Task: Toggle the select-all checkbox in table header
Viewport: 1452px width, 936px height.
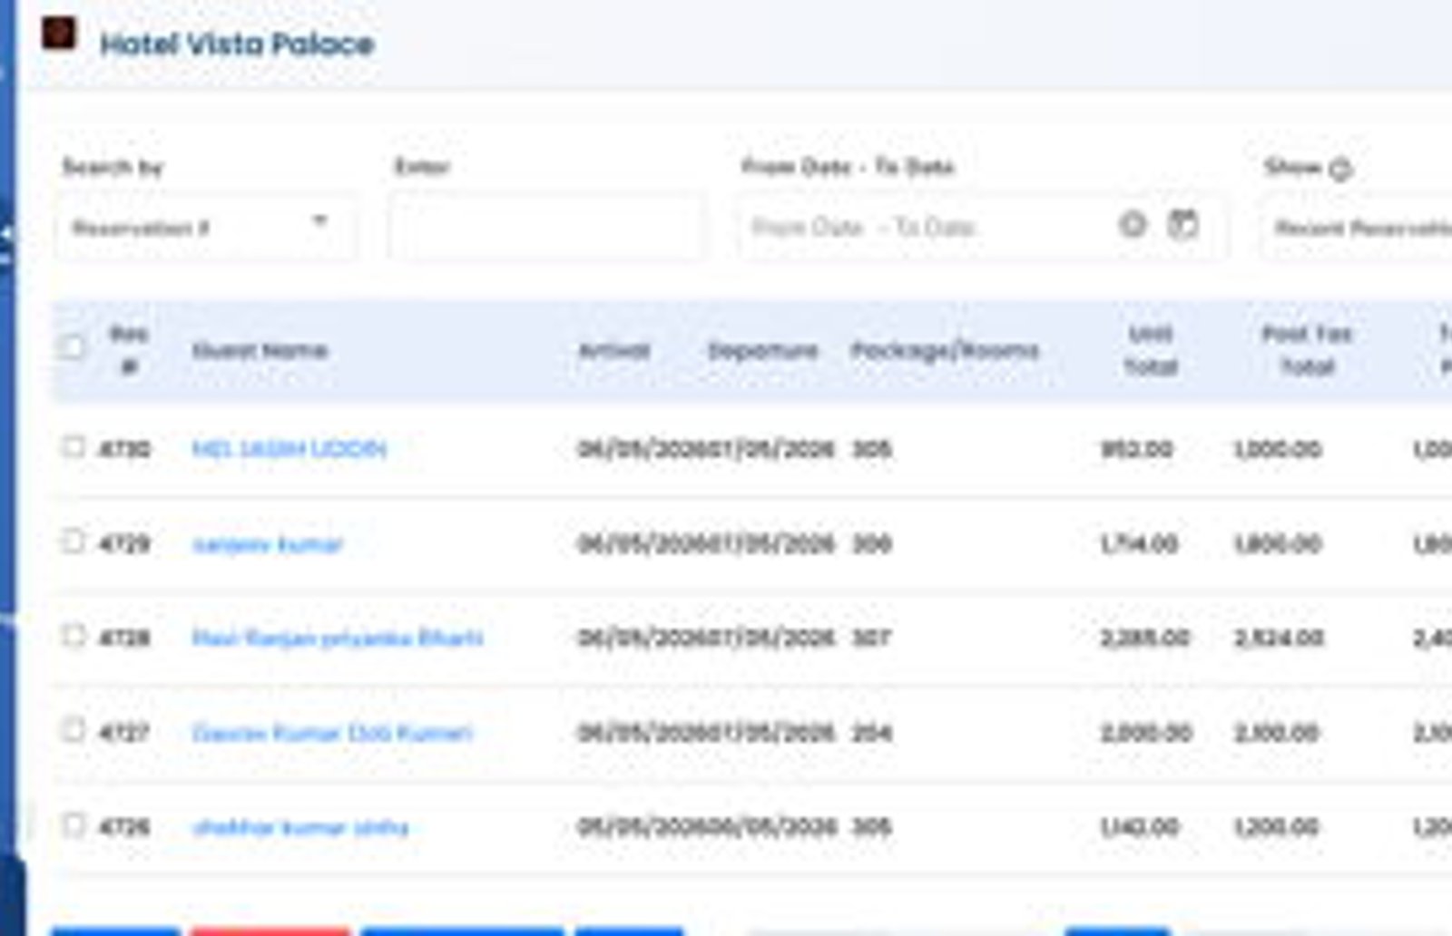Action: click(73, 347)
